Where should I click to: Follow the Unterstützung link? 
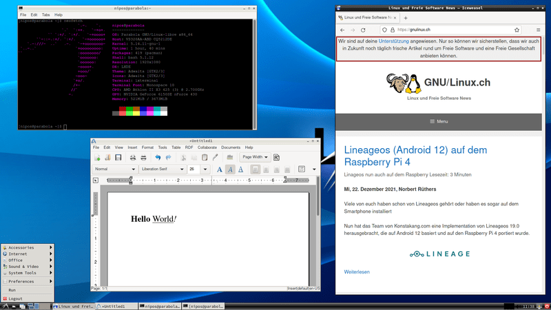click(393, 41)
